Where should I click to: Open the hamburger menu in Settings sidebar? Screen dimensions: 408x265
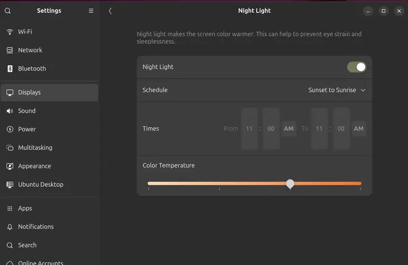pyautogui.click(x=91, y=11)
